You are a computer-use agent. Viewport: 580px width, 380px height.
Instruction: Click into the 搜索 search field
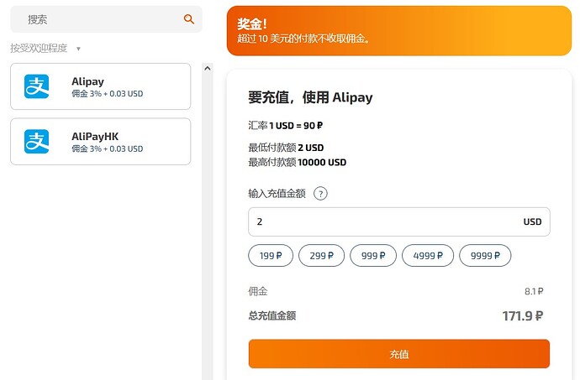click(106, 19)
